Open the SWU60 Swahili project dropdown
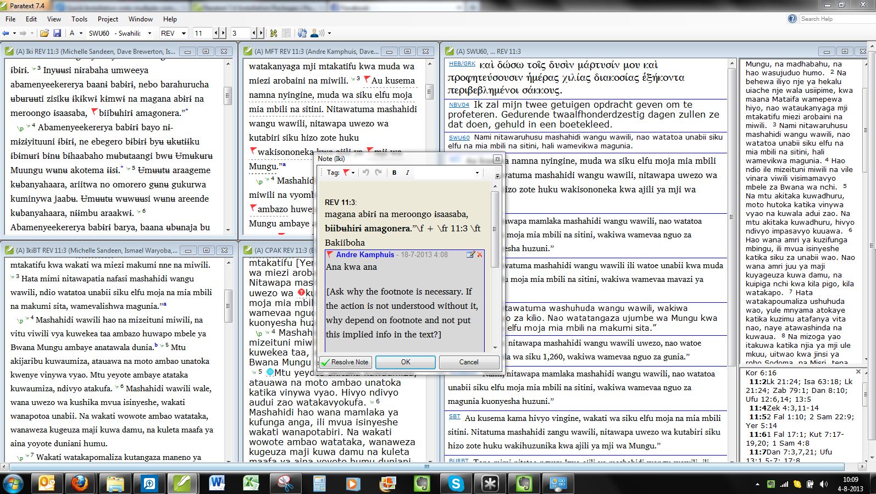876x494 pixels. 149,34
